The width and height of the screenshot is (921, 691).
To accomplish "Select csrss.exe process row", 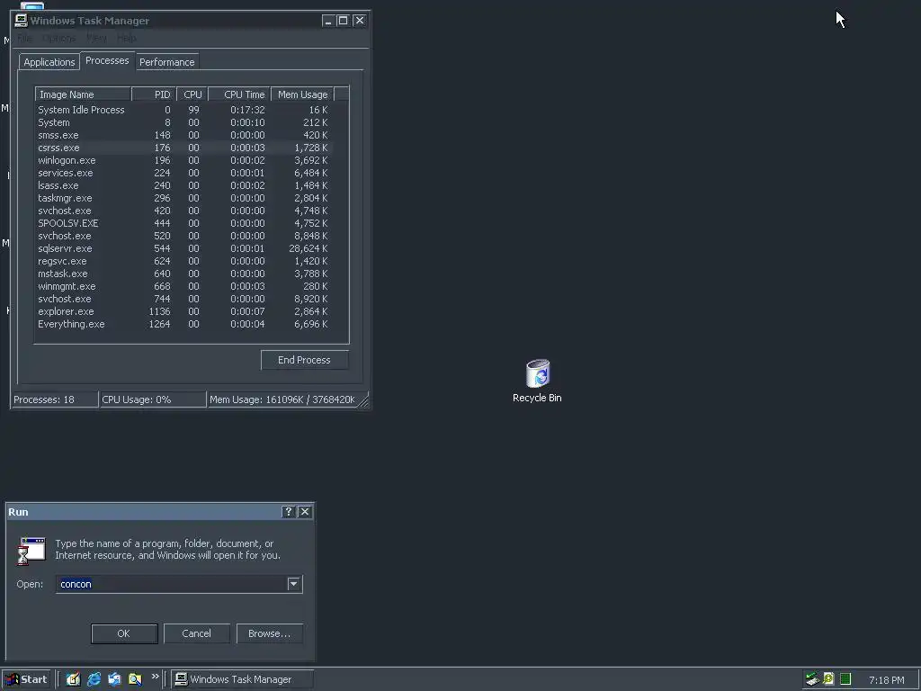I will pyautogui.click(x=183, y=148).
